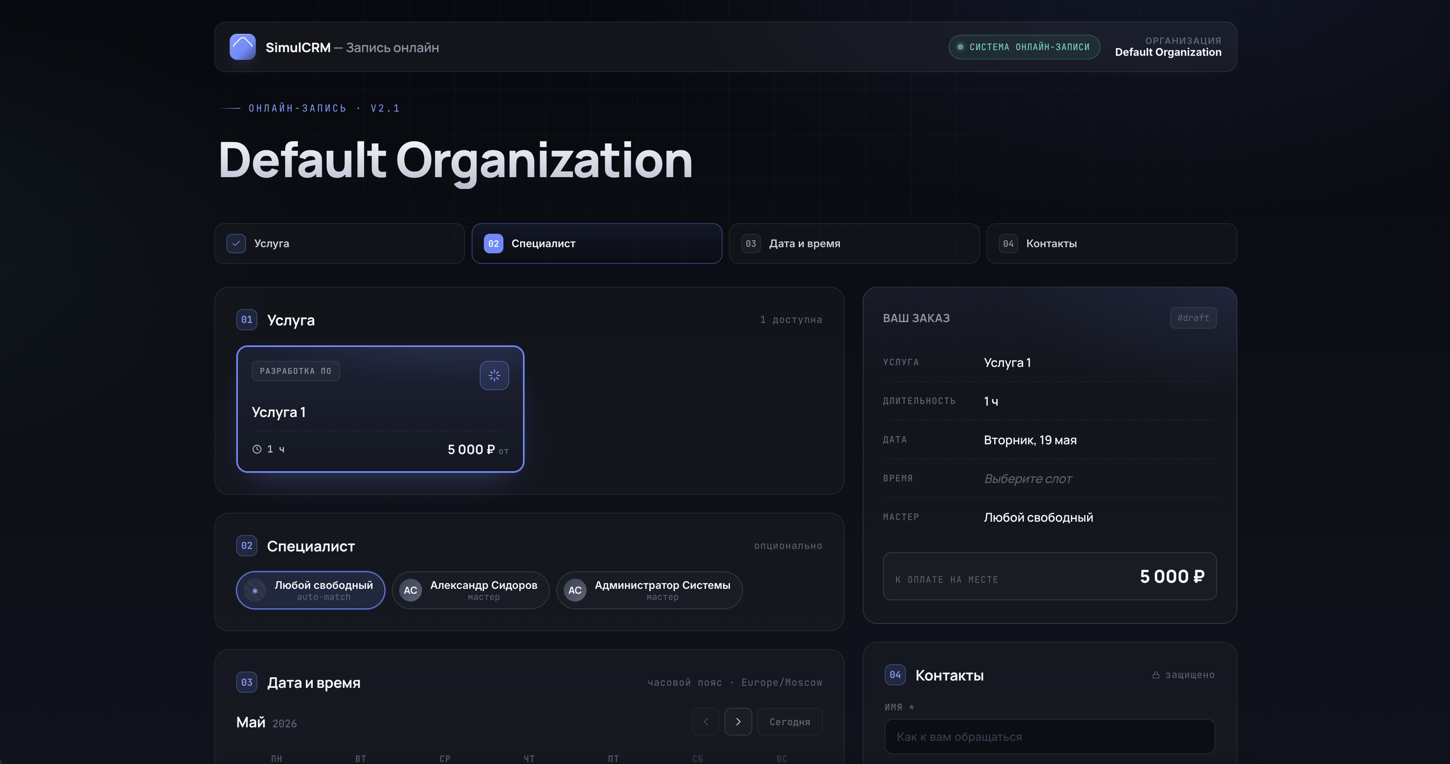Click the К оплате на месте total box
Screen dimensions: 1450x764
coord(1049,577)
